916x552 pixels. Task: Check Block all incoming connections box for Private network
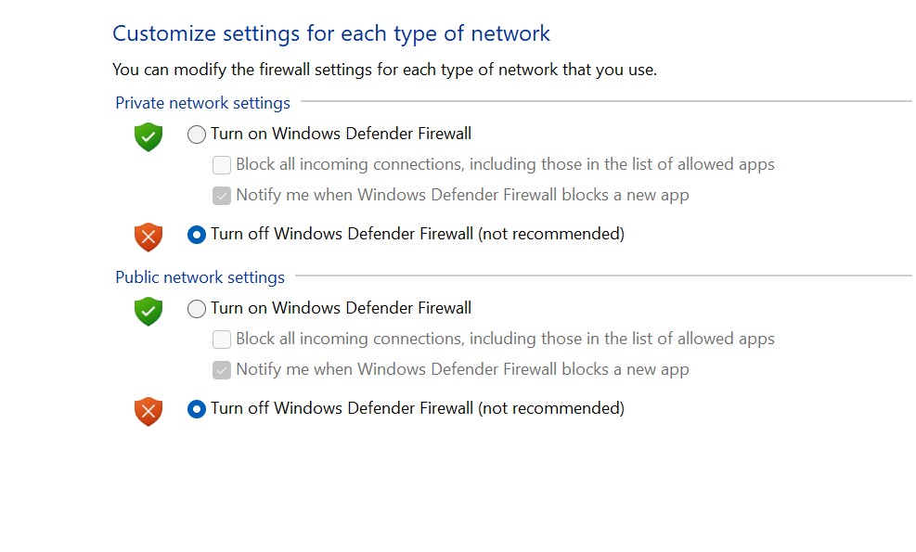(x=222, y=165)
